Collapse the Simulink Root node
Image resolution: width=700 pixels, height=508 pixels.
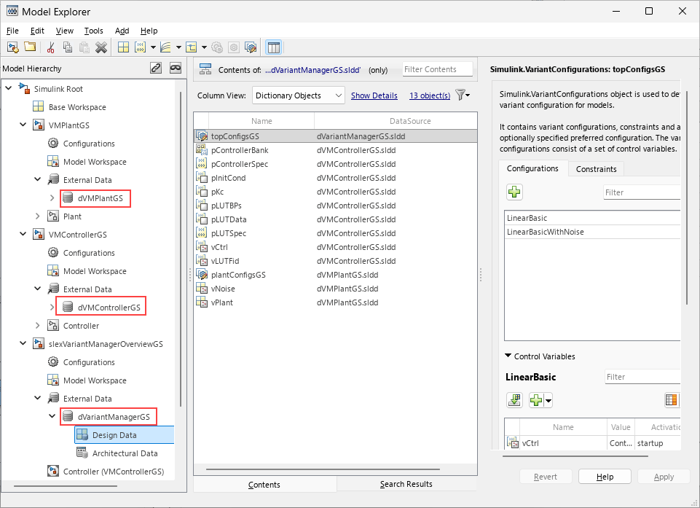(x=9, y=88)
